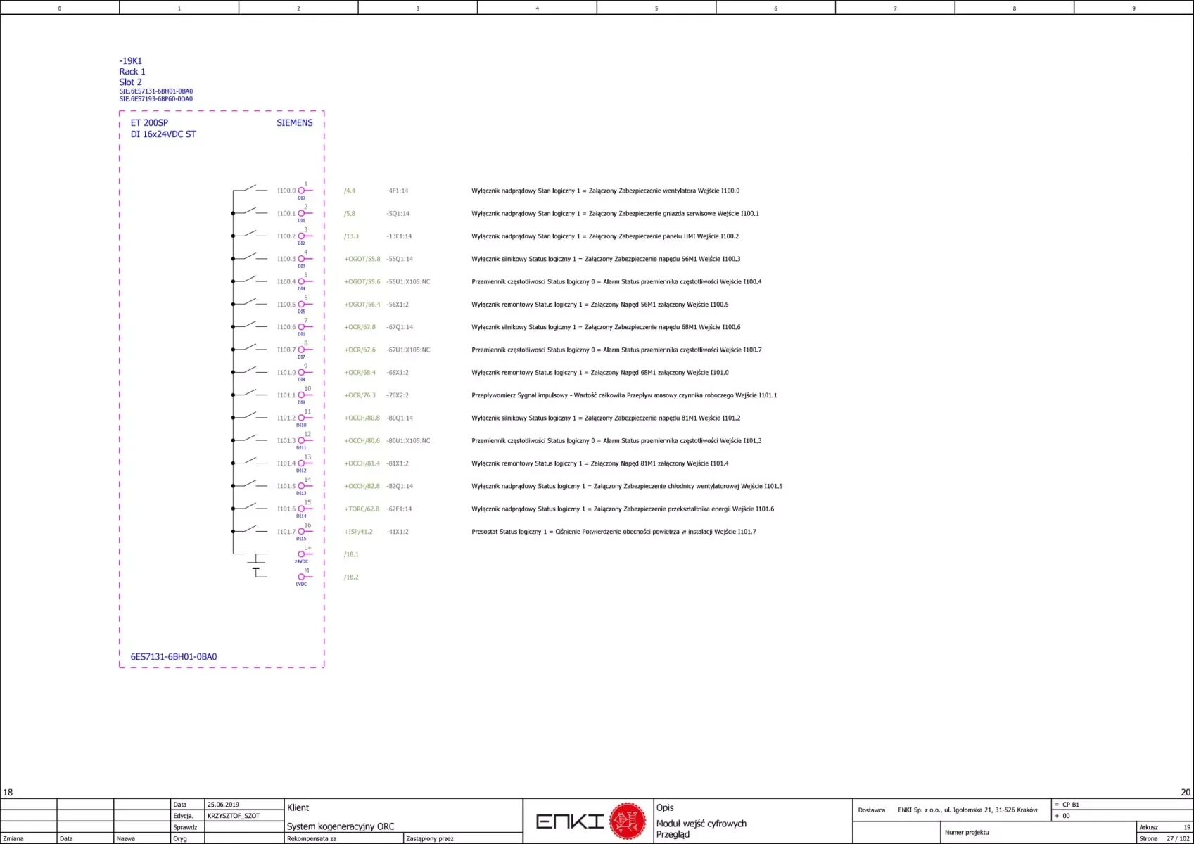1194x844 pixels.
Task: Select the -19K1 device tag label
Action: pyautogui.click(x=131, y=61)
